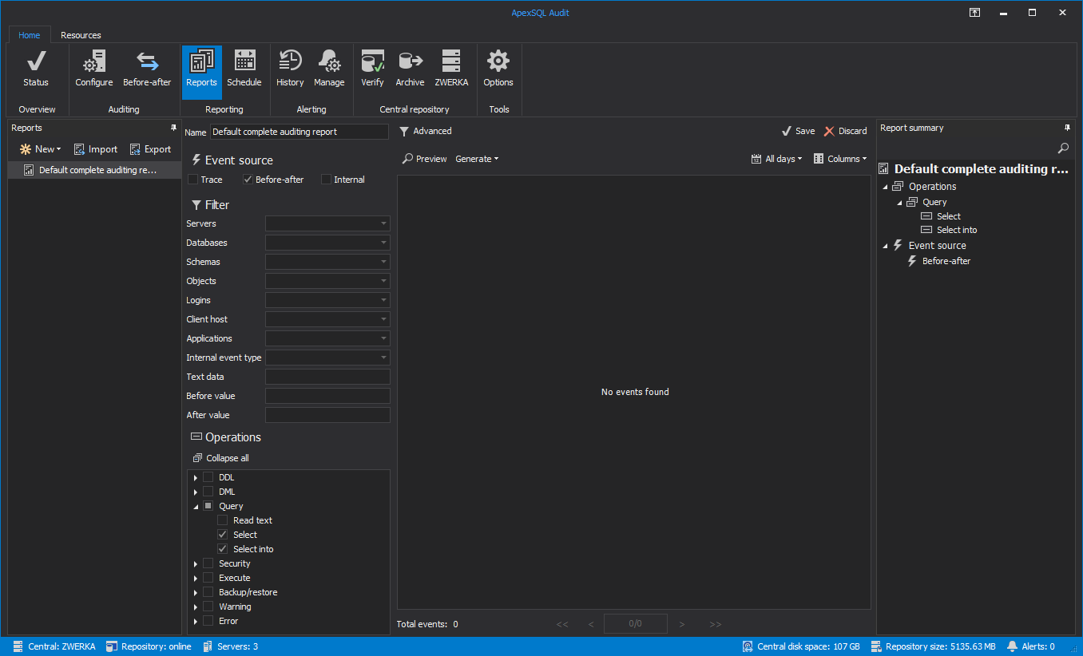Click the Text data input field
1083x656 pixels.
tap(327, 377)
